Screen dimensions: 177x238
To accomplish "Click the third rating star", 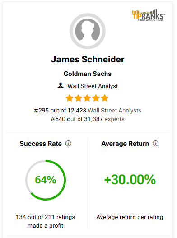I will [x=87, y=98].
